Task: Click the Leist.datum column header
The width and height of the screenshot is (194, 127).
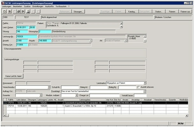Action: (21, 100)
